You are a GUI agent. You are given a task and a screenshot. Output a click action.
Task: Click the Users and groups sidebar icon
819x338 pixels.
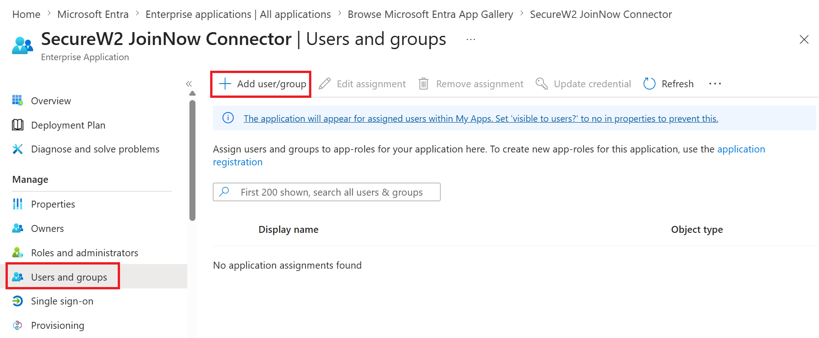tap(17, 277)
